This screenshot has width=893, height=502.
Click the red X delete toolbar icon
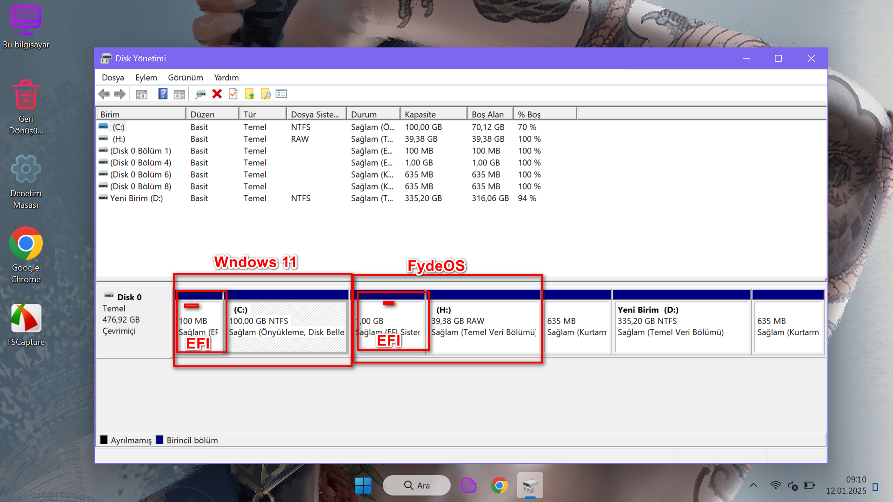(217, 94)
